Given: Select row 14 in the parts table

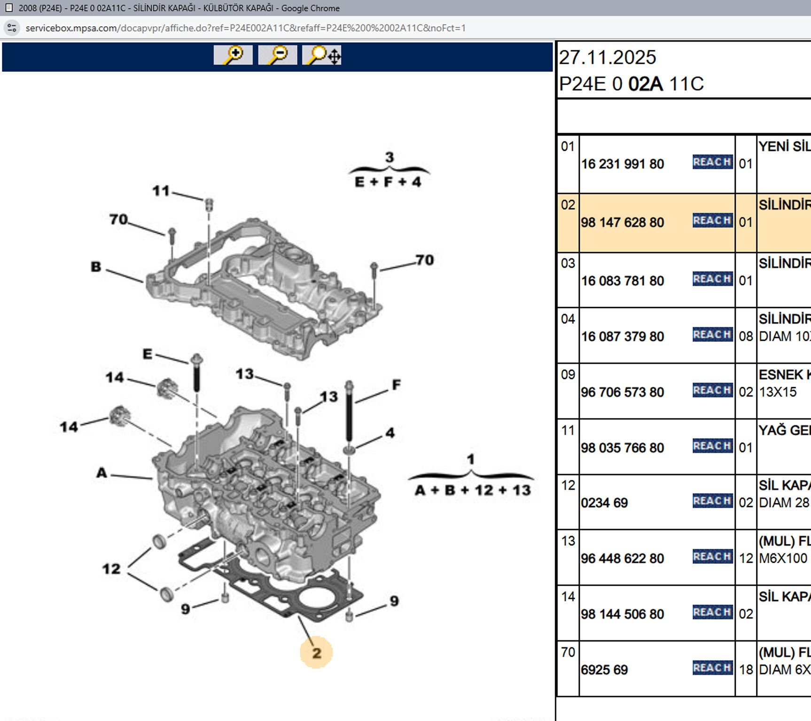Looking at the screenshot, I should pyautogui.click(x=568, y=597).
